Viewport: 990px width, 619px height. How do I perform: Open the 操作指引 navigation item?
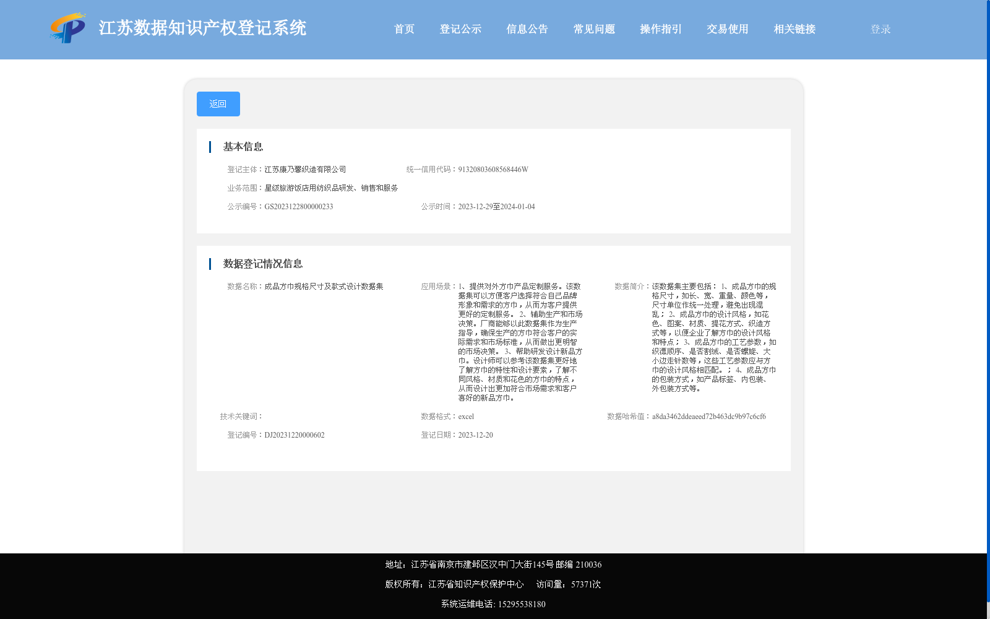[x=660, y=28]
